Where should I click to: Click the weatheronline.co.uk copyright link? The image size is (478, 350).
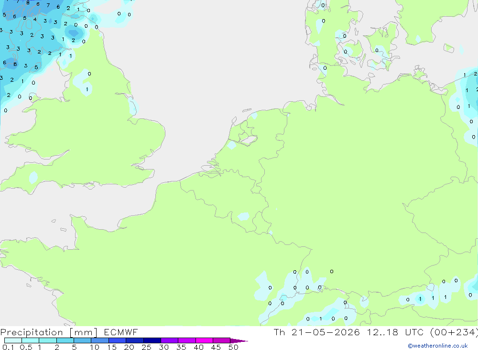pyautogui.click(x=438, y=346)
